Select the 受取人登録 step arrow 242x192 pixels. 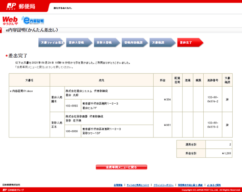(107, 42)
